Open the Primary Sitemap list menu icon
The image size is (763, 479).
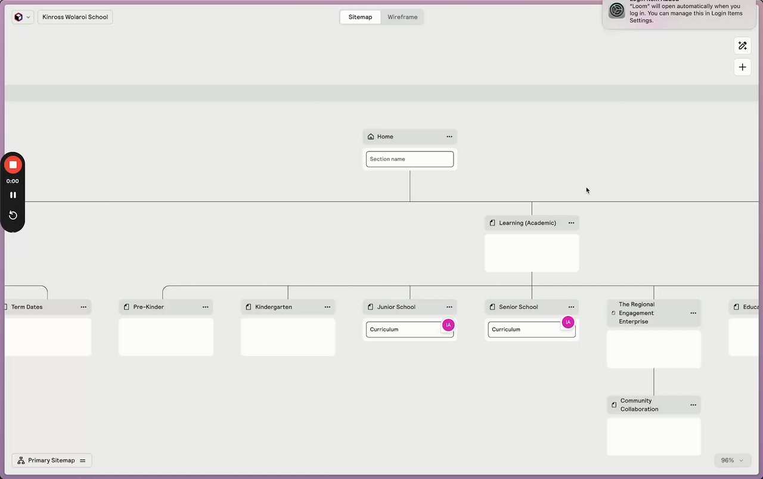point(83,461)
